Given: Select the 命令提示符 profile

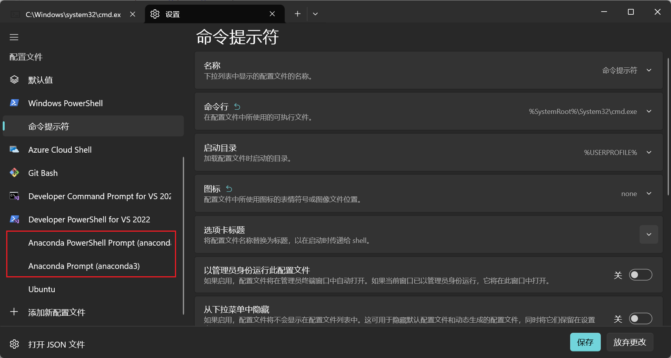Looking at the screenshot, I should [93, 126].
